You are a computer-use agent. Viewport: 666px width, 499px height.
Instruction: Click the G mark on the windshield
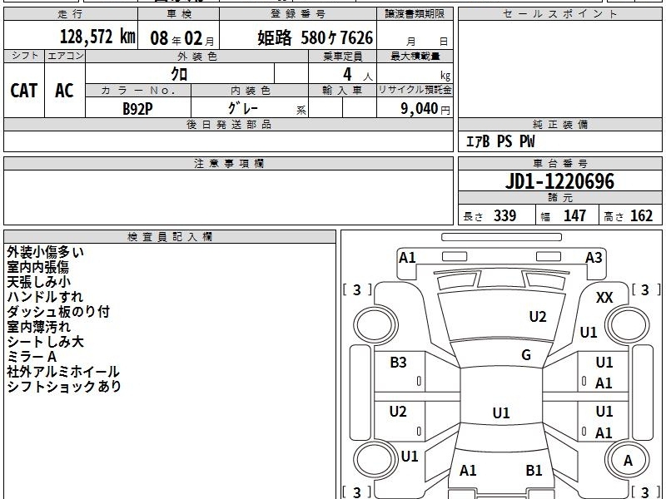coord(526,355)
